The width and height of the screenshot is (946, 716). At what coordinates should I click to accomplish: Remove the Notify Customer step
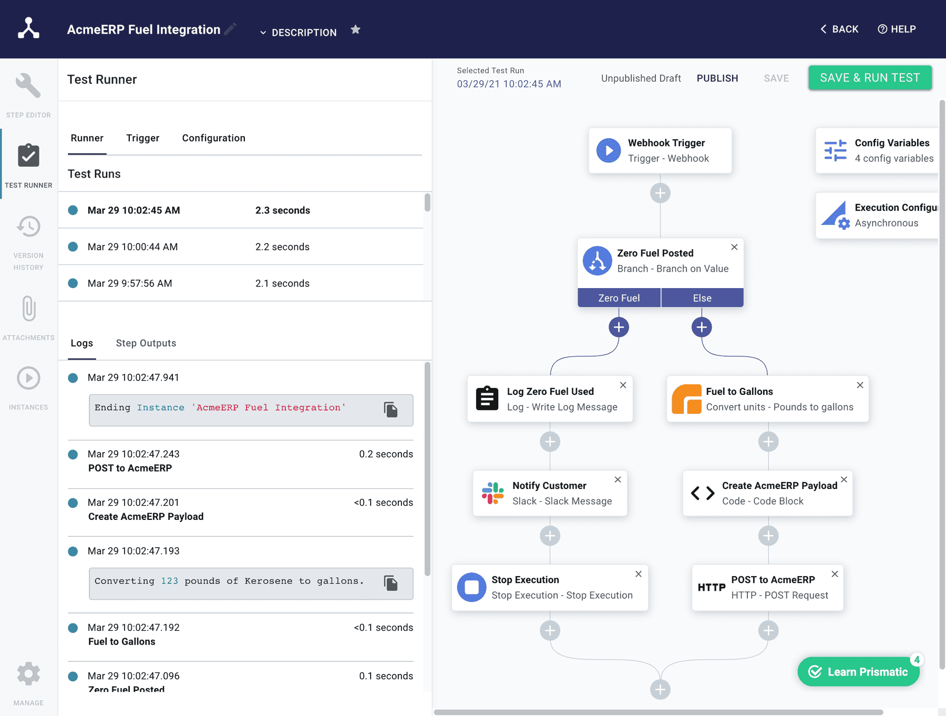tap(618, 479)
